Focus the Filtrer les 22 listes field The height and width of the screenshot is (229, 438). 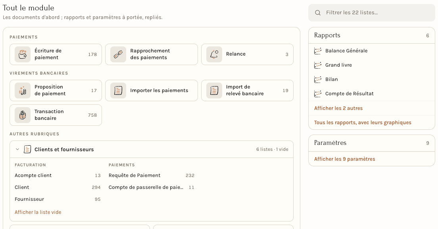tap(371, 13)
